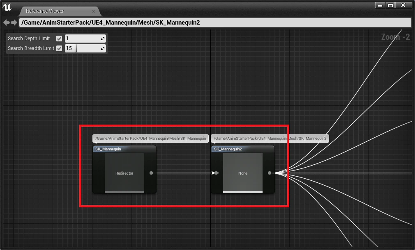415x250 pixels.
Task: Go back with the left arrow
Action: tap(6, 23)
